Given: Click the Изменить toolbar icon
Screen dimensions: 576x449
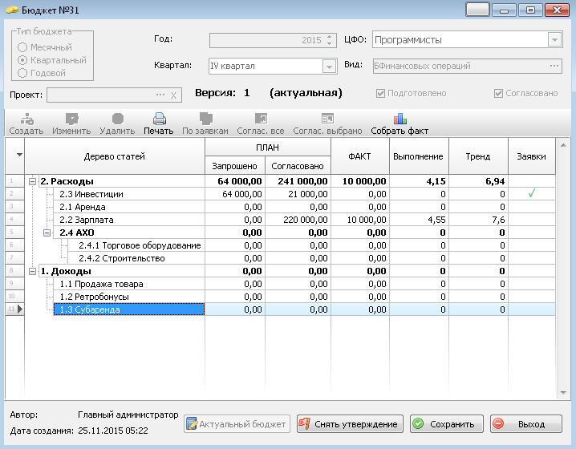Looking at the screenshot, I should click(x=72, y=119).
